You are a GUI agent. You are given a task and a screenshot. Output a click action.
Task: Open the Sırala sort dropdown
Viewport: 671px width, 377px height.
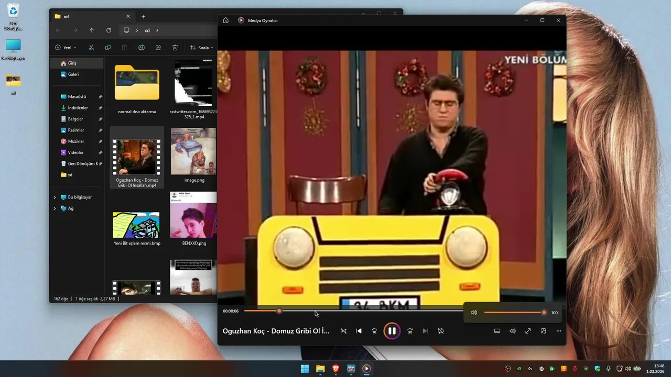click(202, 48)
